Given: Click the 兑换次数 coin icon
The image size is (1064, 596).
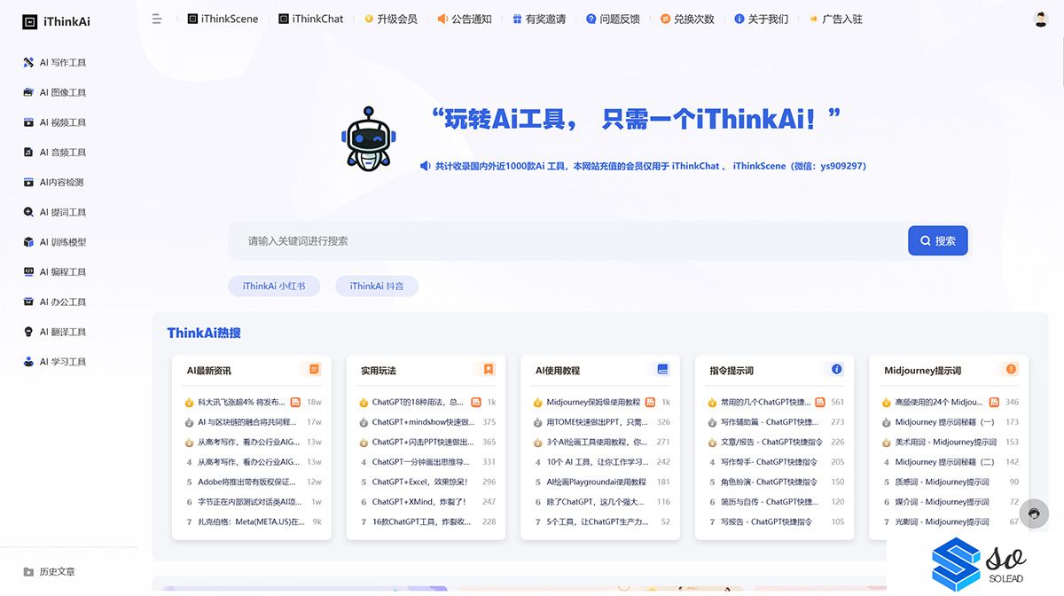Looking at the screenshot, I should click(x=665, y=19).
